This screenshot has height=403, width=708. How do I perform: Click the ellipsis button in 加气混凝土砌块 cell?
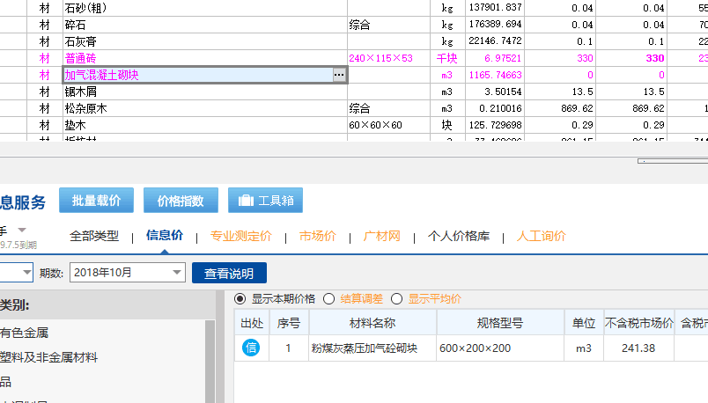tap(339, 75)
